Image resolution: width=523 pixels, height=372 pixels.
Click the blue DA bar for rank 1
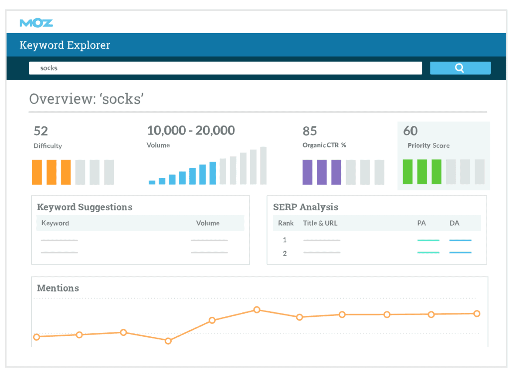460,240
